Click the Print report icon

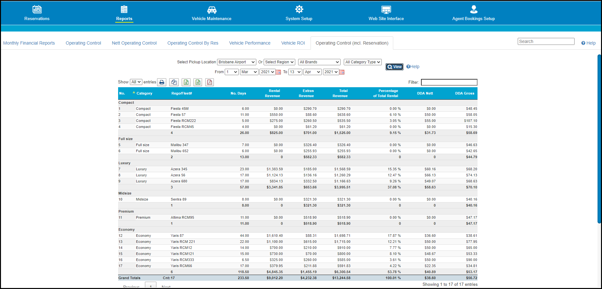[x=162, y=82]
